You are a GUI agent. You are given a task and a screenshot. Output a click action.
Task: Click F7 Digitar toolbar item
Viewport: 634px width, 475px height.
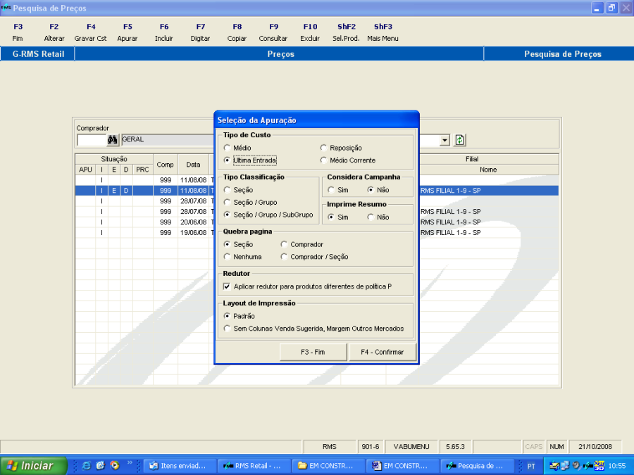coord(201,32)
